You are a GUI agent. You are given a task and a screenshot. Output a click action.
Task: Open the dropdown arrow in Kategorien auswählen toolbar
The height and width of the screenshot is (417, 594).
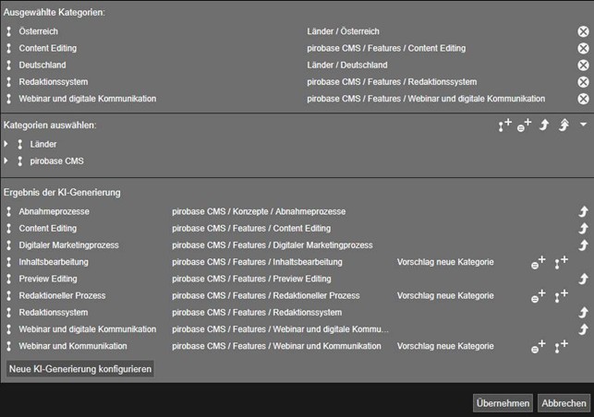click(x=583, y=125)
